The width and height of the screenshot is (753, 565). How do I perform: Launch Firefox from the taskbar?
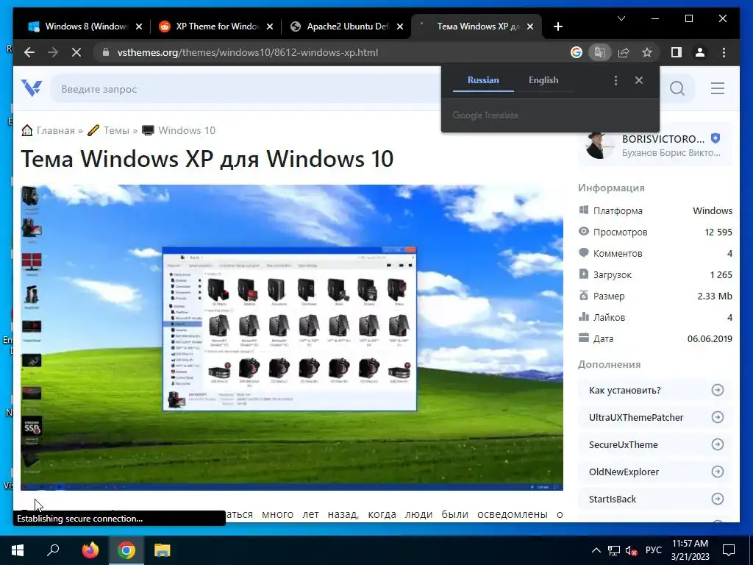point(90,550)
